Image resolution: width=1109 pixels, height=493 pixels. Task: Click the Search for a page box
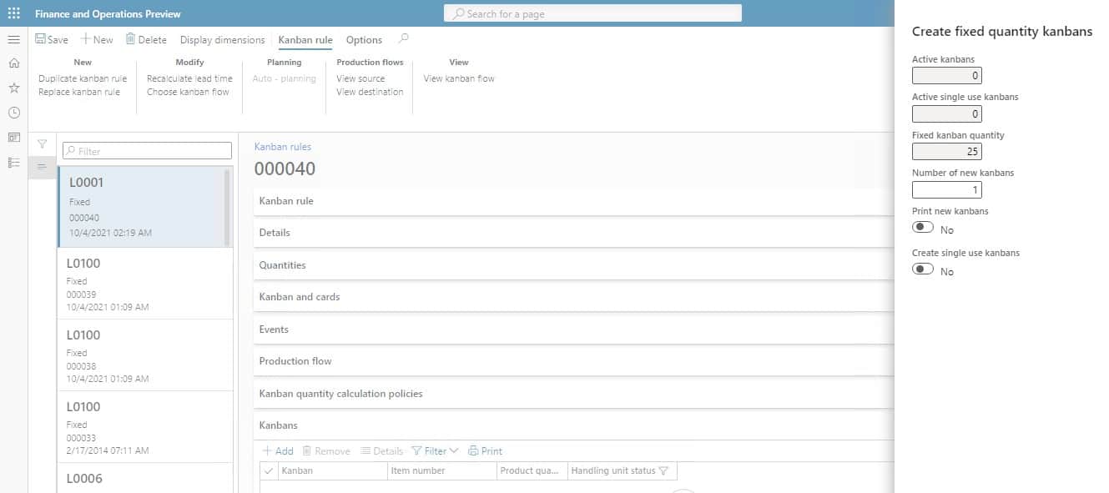pyautogui.click(x=592, y=13)
